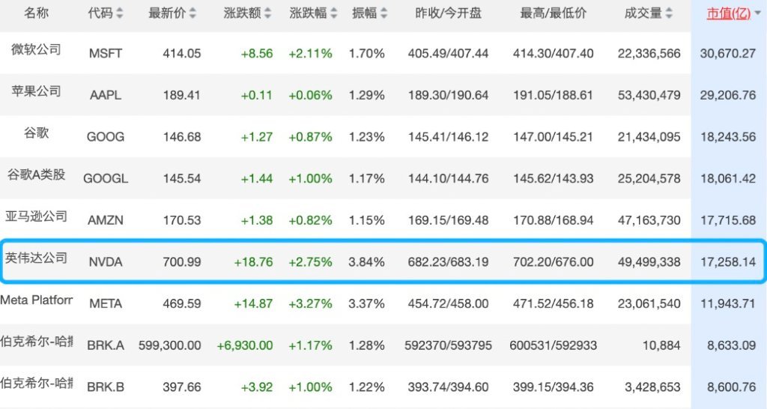This screenshot has width=767, height=409.
Task: Open the 谷歌A类股 stock link
Action: pyautogui.click(x=36, y=175)
